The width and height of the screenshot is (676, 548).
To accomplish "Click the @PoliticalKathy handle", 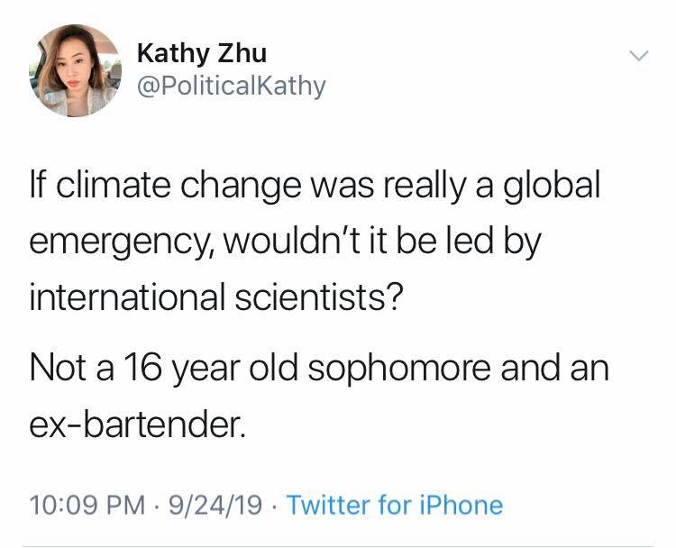I will pos(230,87).
